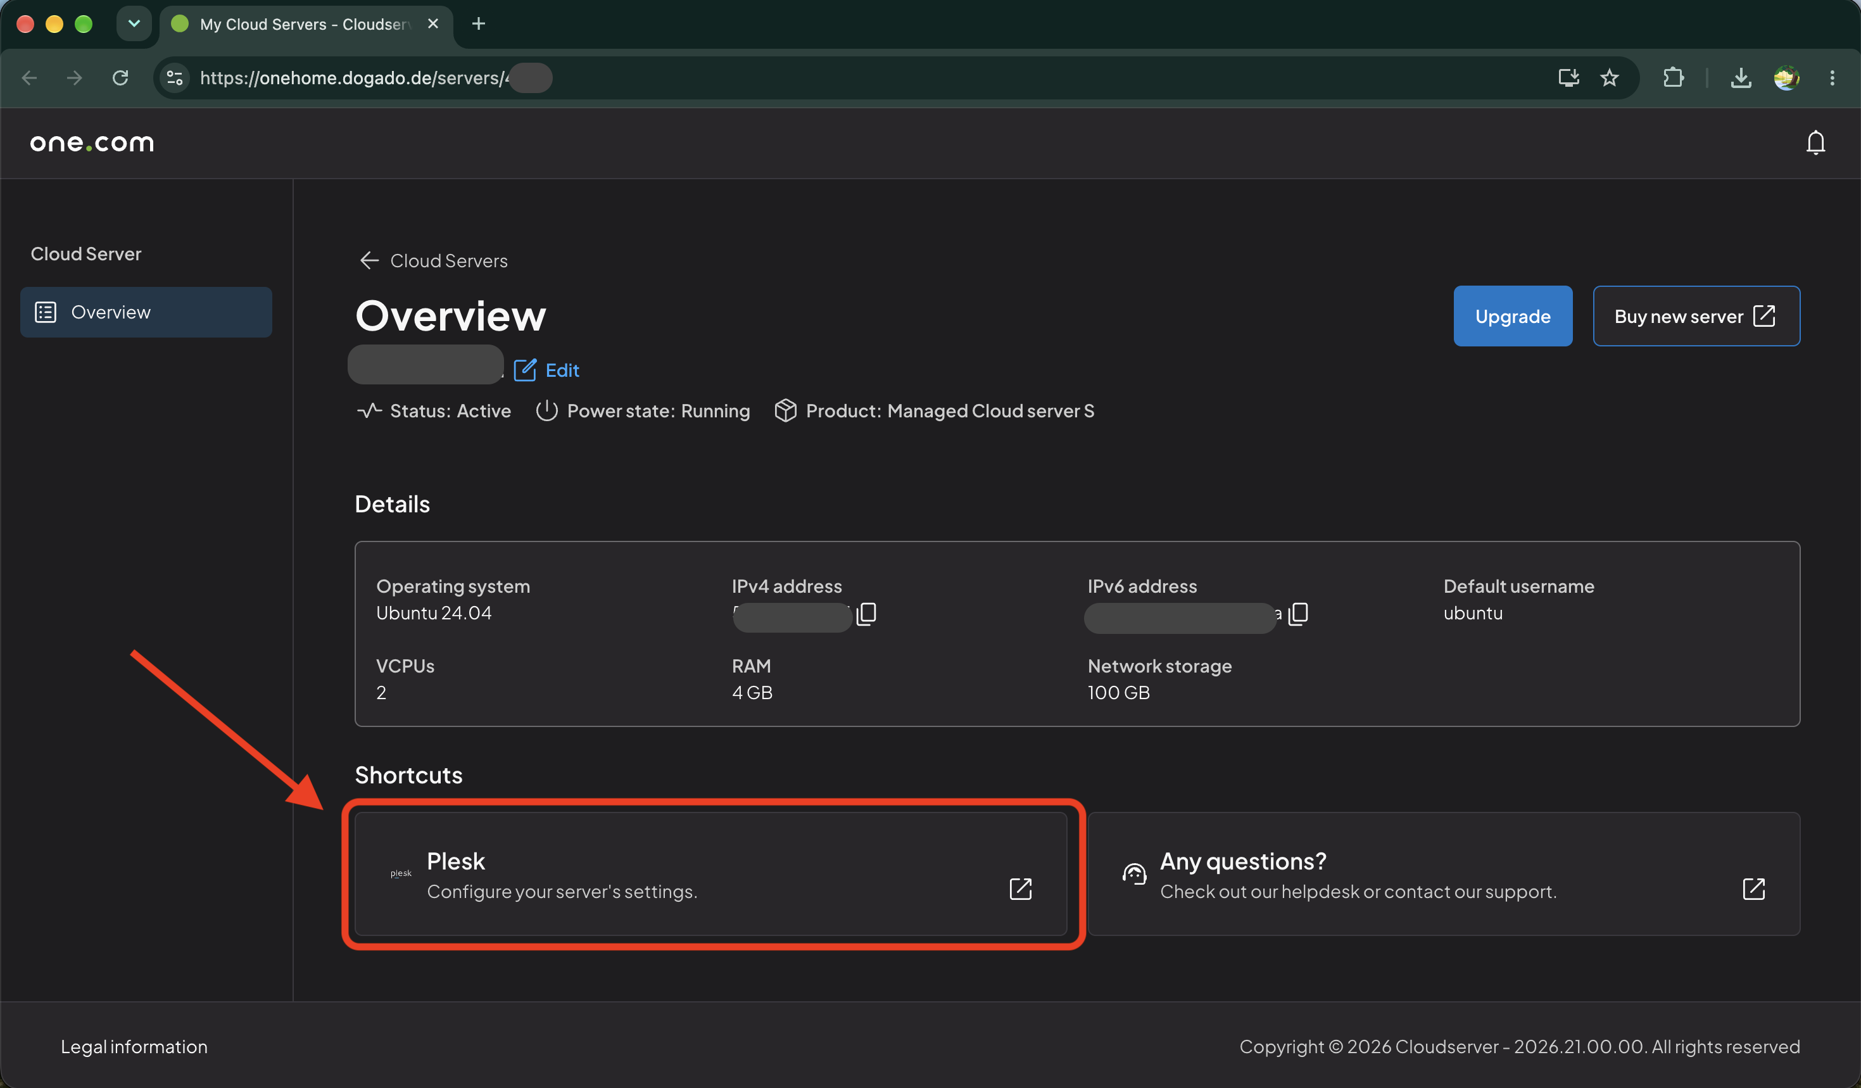This screenshot has width=1861, height=1088.
Task: Open the Chrome three-dot menu
Action: 1833,77
